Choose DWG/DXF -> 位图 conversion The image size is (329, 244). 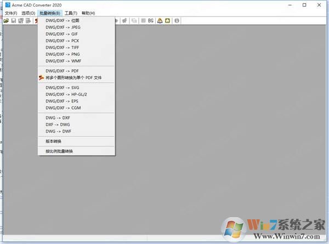[76, 20]
